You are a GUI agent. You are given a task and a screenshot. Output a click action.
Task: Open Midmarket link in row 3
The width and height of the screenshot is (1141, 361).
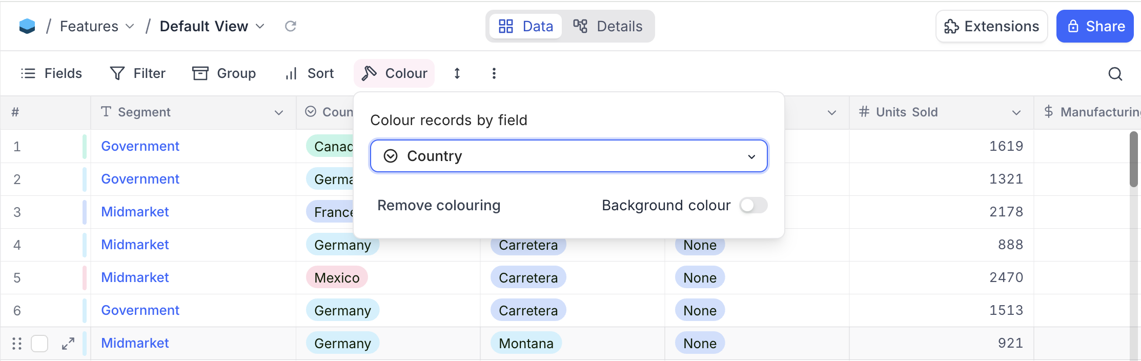click(135, 212)
